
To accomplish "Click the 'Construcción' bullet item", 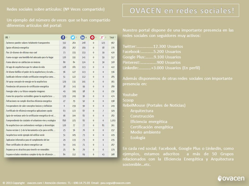I will click(142, 116).
